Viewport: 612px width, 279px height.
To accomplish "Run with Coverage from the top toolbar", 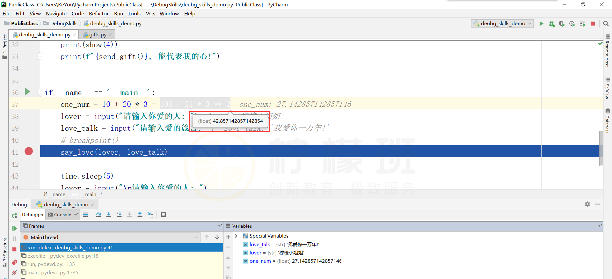I will tap(562, 24).
